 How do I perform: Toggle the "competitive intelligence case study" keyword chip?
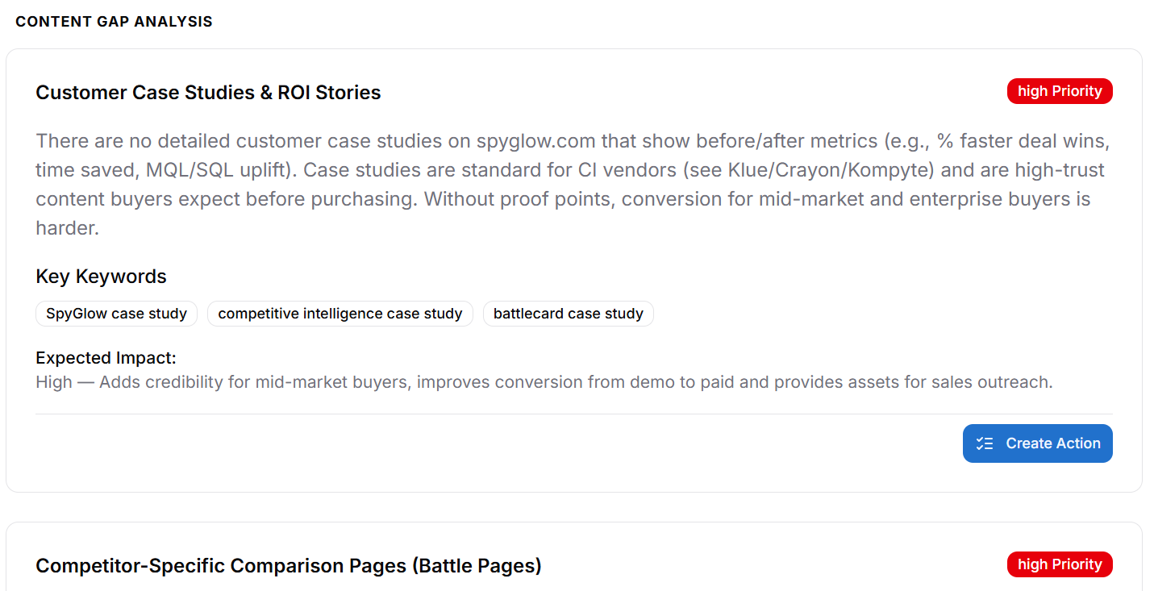point(340,313)
